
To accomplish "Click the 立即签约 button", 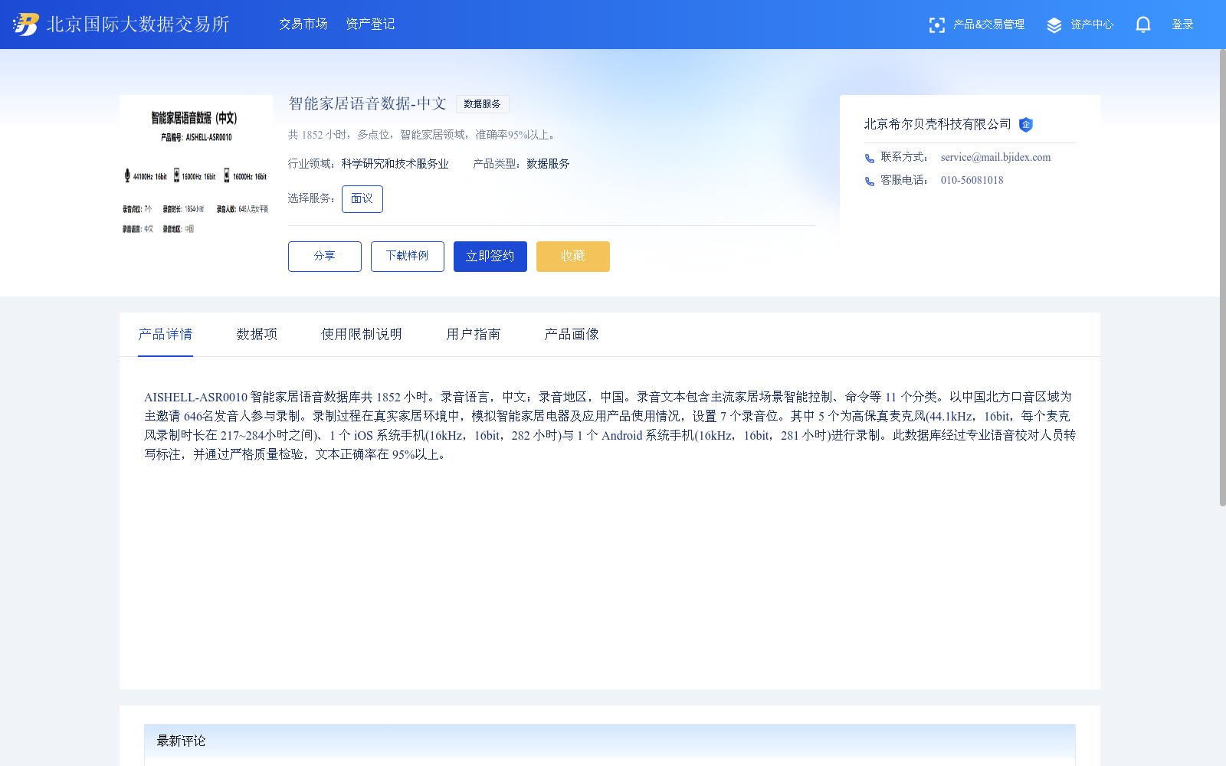I will 490,257.
